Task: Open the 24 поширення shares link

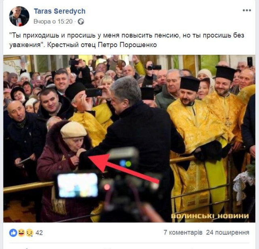Action: tap(227, 232)
